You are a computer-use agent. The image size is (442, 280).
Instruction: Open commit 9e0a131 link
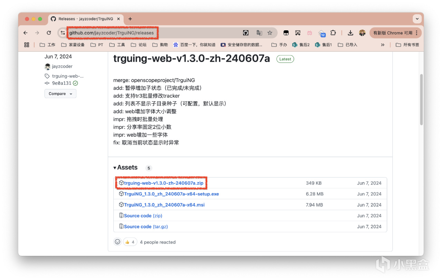pyautogui.click(x=61, y=83)
